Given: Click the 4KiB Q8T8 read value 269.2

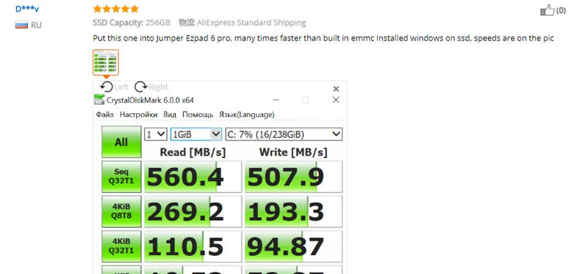Looking at the screenshot, I should coord(193,211).
